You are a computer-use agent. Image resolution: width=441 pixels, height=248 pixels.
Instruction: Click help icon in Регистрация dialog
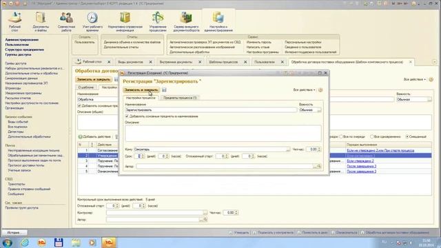pos(320,90)
